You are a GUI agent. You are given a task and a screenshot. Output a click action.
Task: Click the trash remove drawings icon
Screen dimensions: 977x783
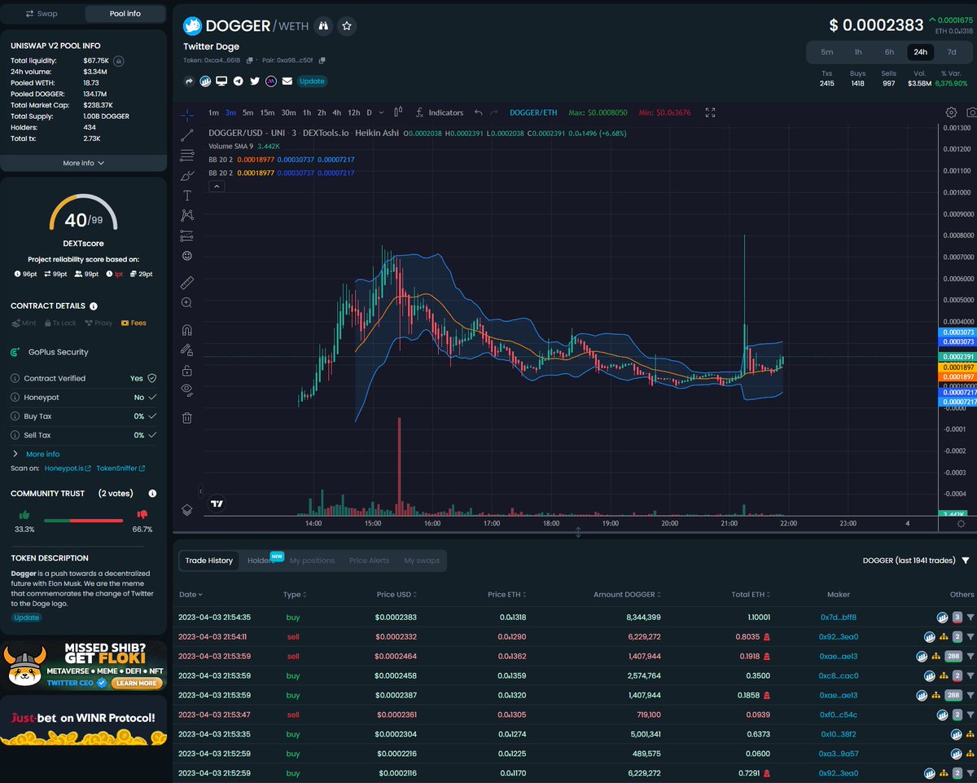(187, 418)
